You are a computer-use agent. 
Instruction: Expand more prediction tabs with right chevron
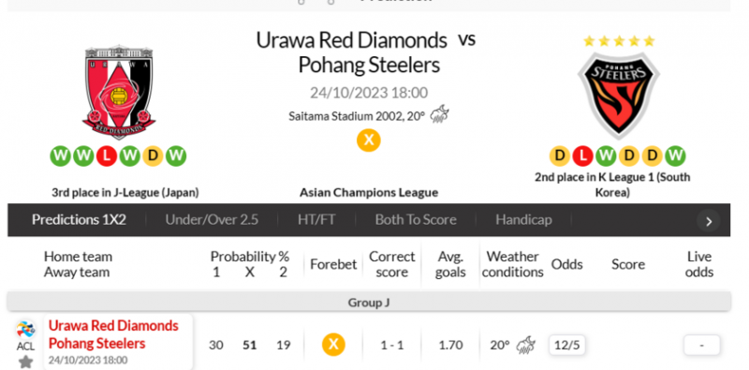tap(709, 221)
